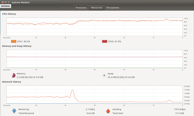This screenshot has width=194, height=116.
Task: Click the CPU1 84.5% label
Action: coord(24,41)
